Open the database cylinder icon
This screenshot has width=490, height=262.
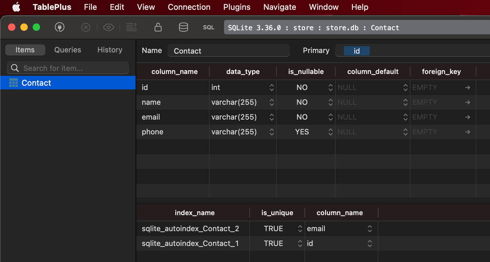click(x=183, y=27)
